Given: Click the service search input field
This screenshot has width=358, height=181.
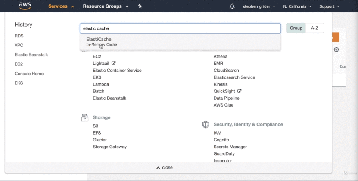Looking at the screenshot, I should coord(180,28).
